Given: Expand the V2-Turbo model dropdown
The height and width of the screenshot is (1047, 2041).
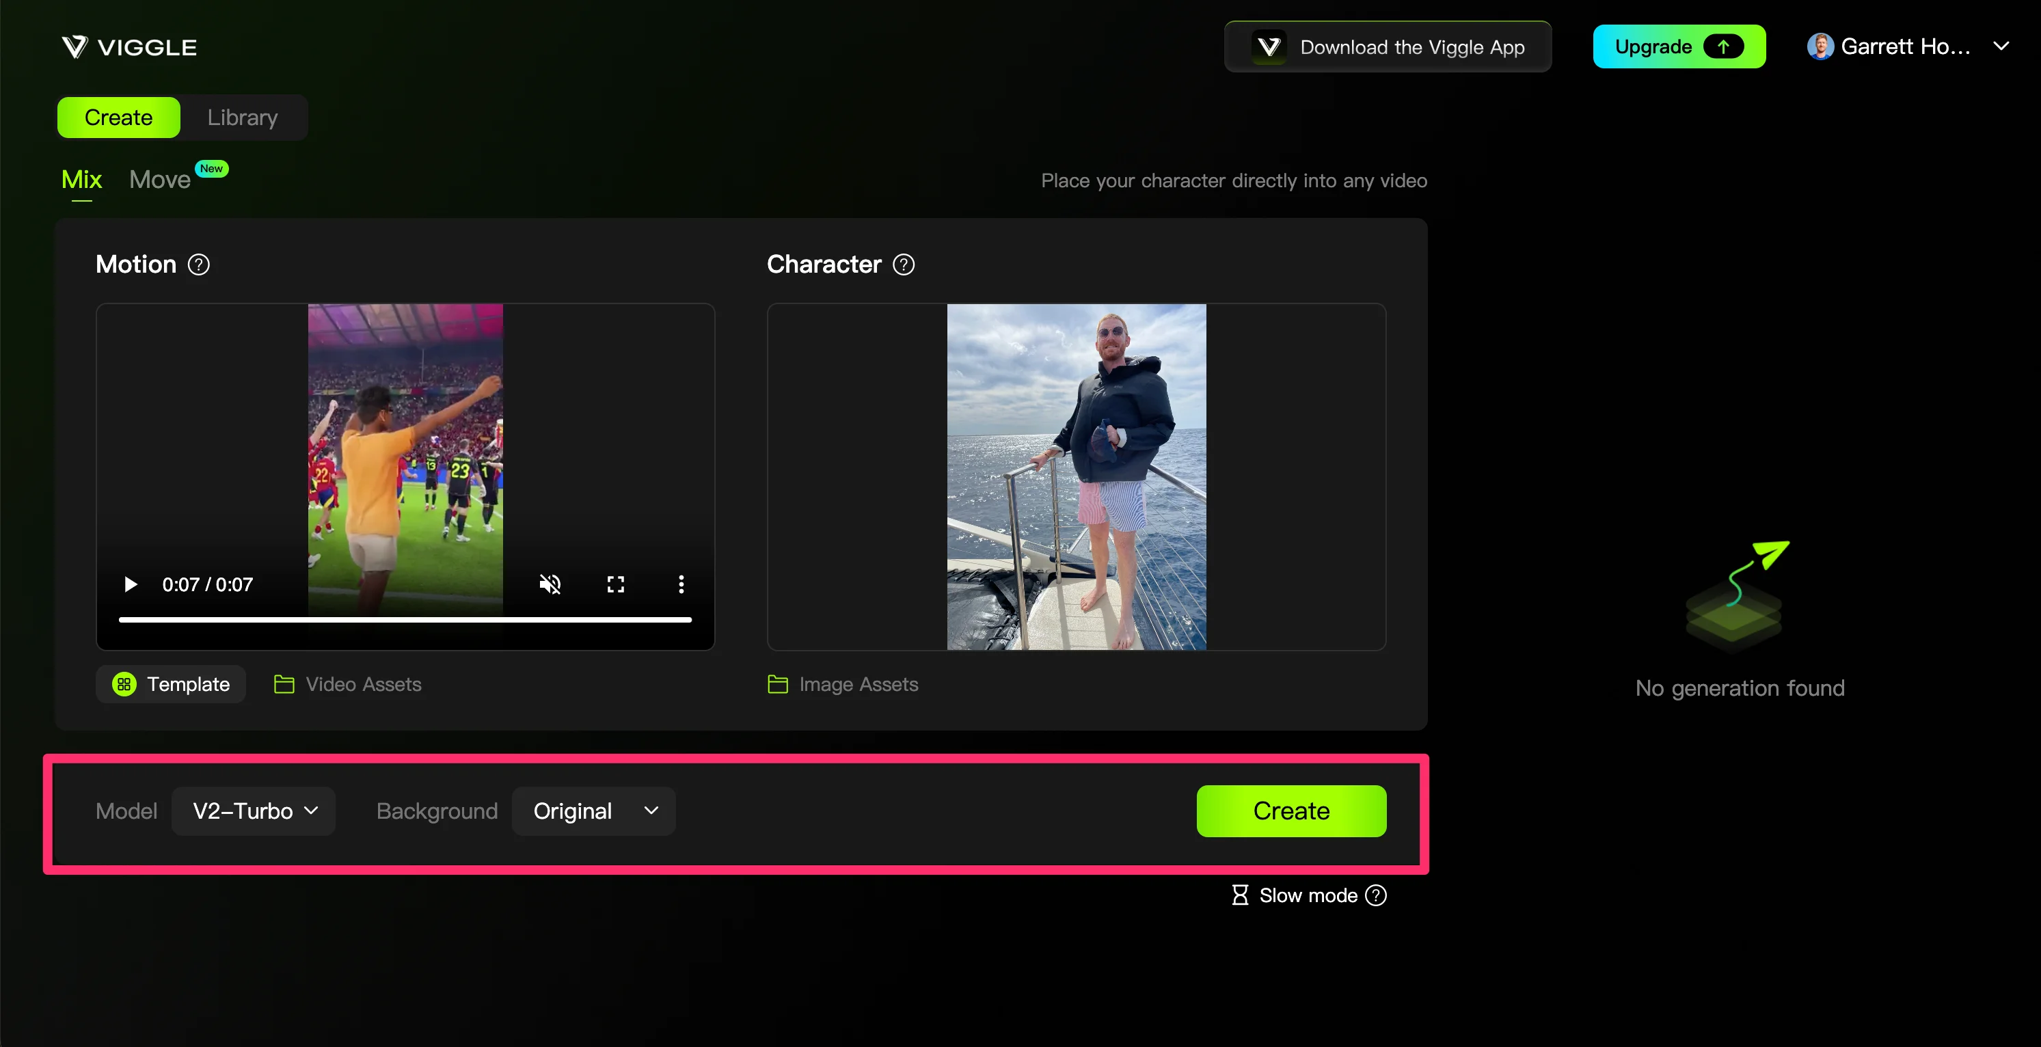Looking at the screenshot, I should coord(254,811).
